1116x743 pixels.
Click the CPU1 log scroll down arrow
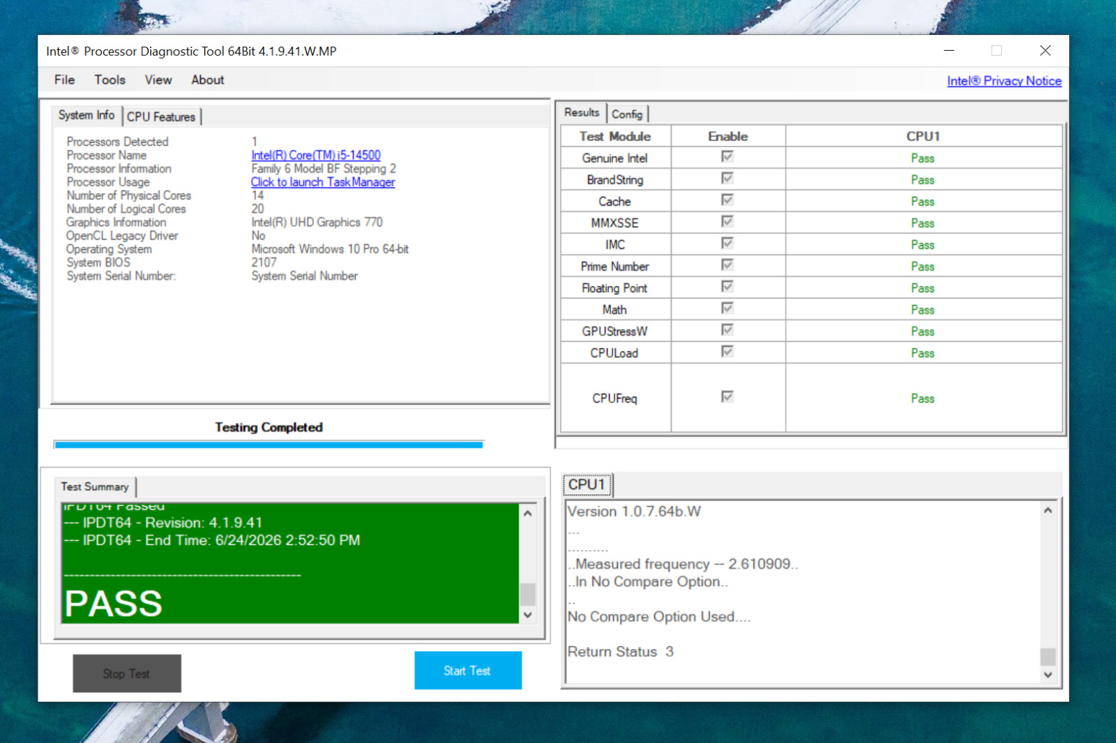coord(1048,675)
